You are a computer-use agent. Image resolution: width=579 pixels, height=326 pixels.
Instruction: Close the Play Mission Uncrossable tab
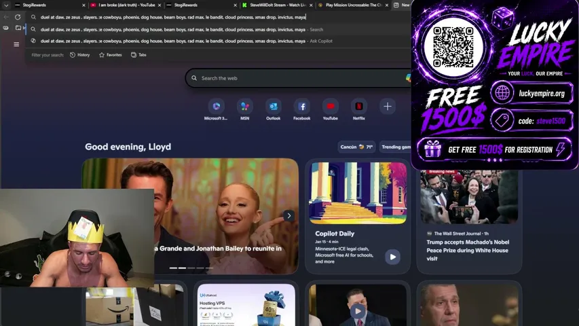(x=387, y=5)
